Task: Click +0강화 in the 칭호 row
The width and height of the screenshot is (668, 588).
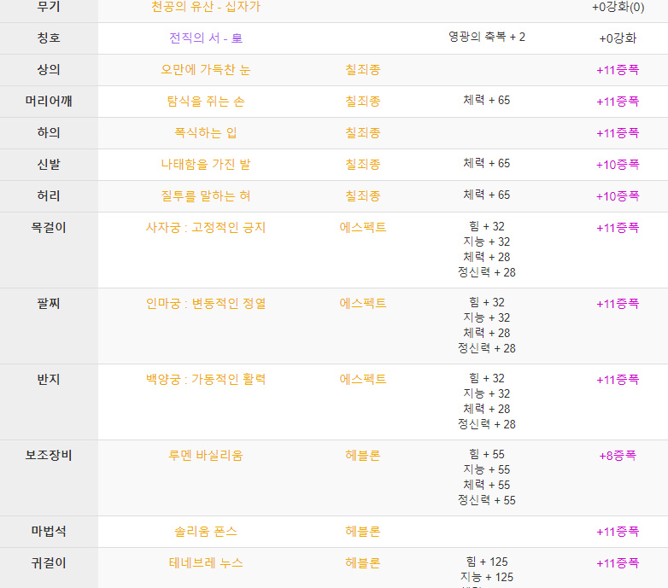Action: [618, 38]
